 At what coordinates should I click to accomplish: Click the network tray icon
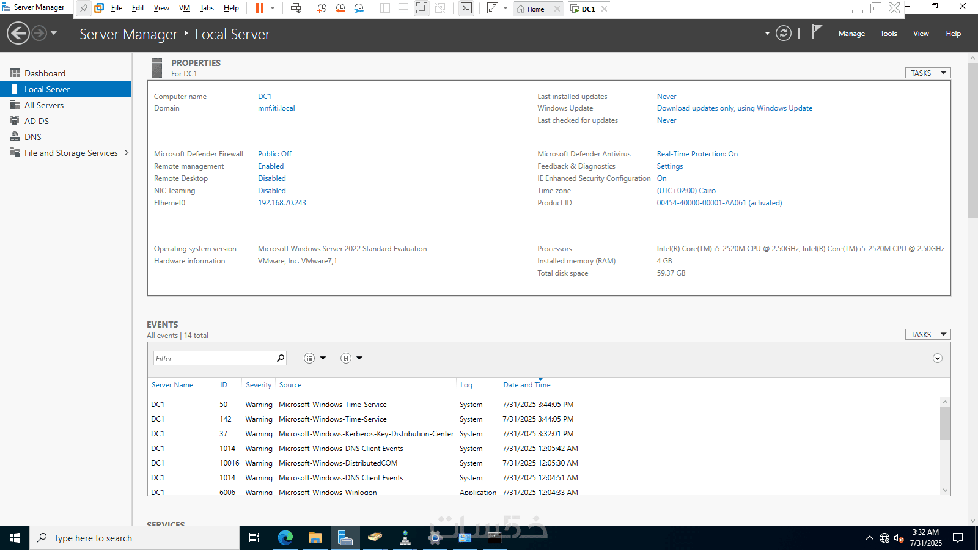[x=884, y=538]
